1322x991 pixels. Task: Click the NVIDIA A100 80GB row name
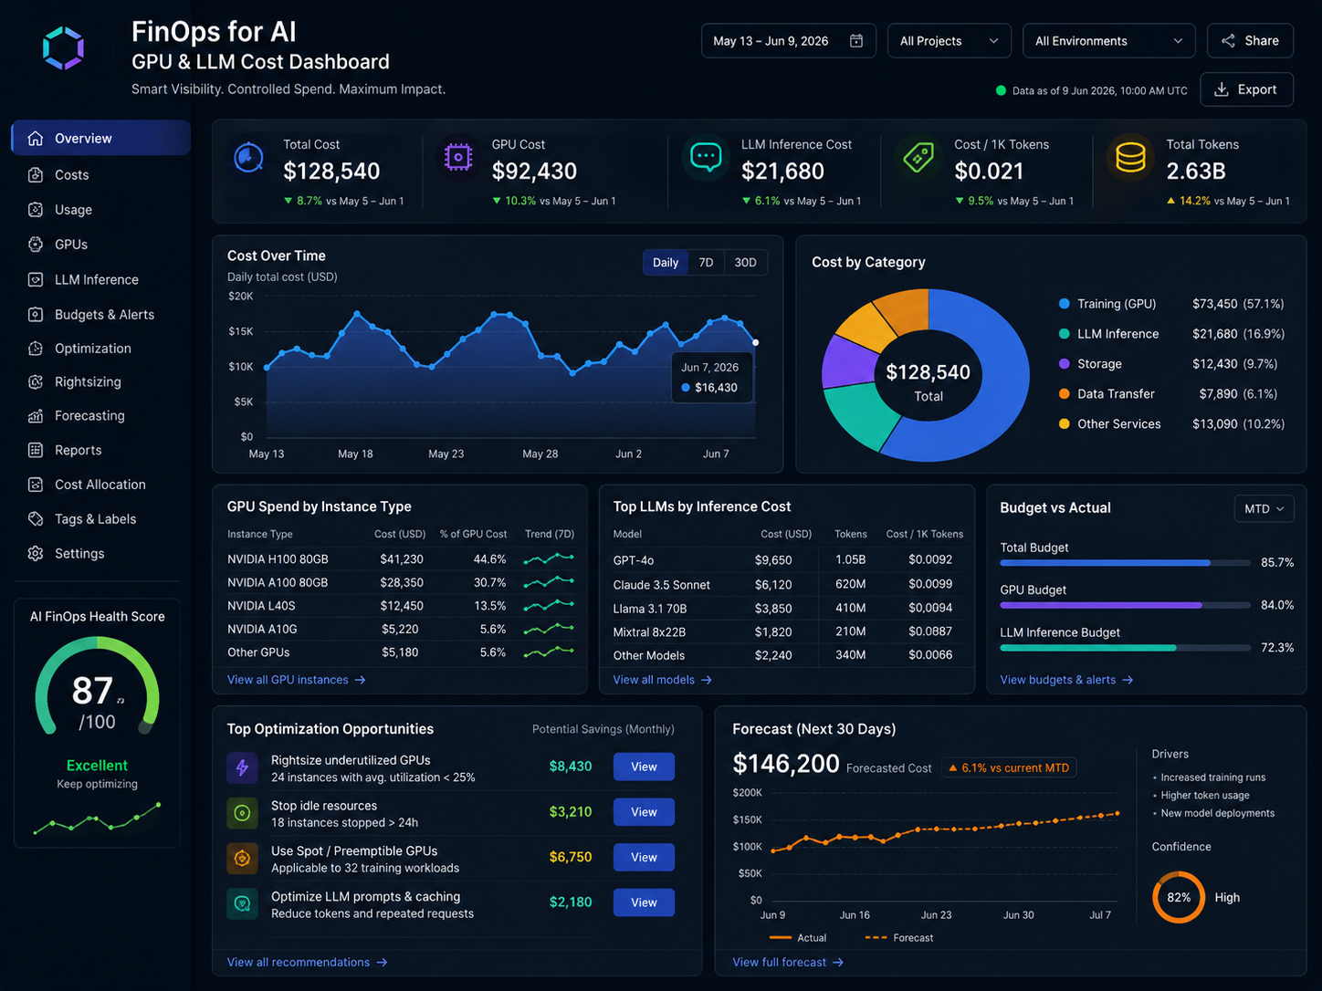coord(278,582)
